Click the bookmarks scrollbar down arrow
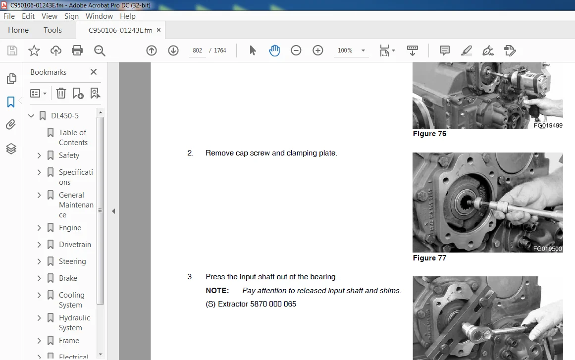The width and height of the screenshot is (575, 360). (101, 355)
